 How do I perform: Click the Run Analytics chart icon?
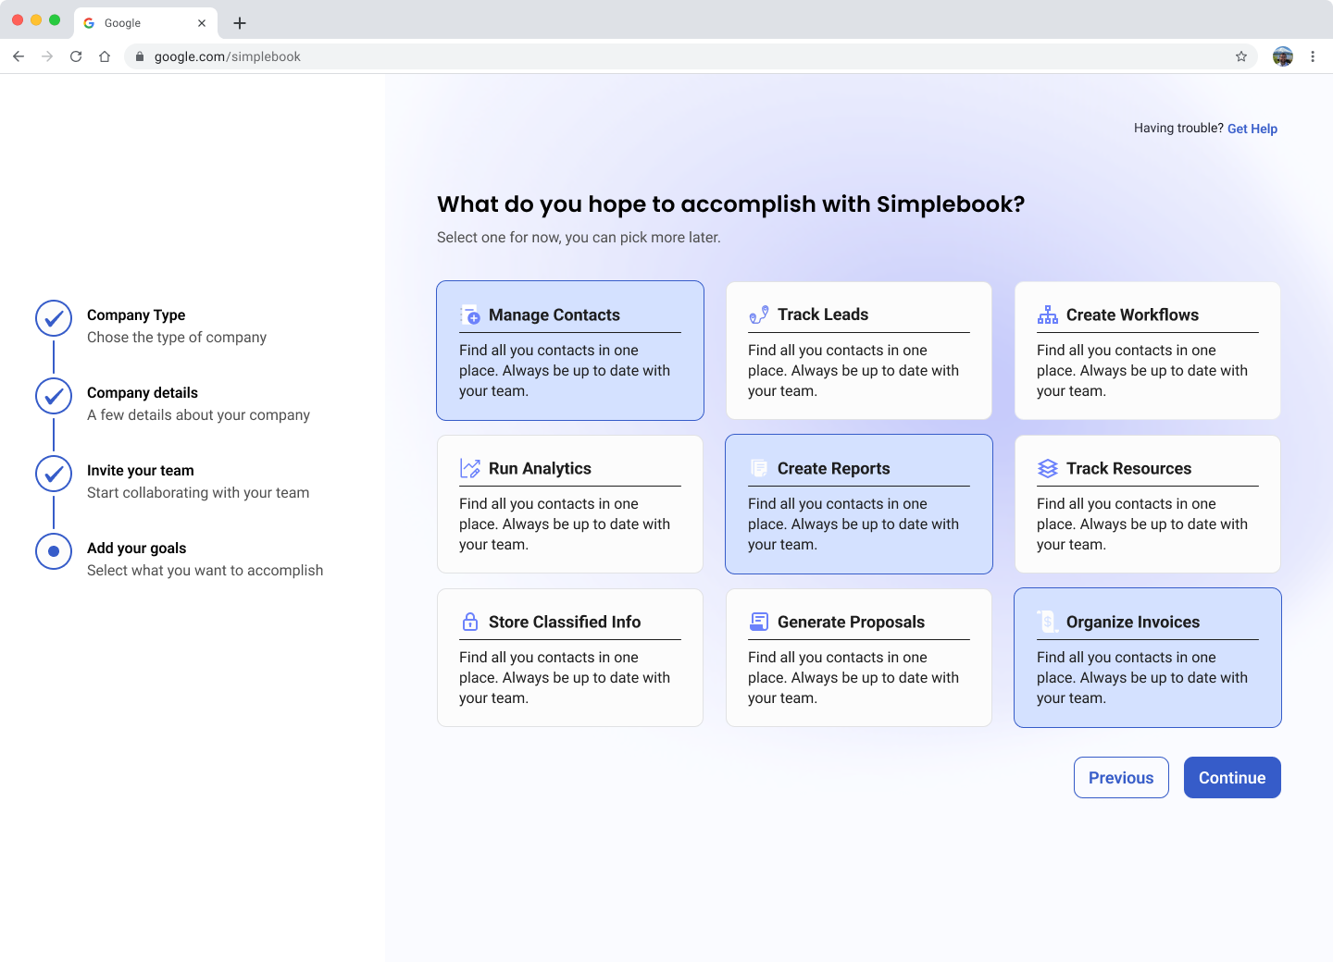[x=470, y=468]
